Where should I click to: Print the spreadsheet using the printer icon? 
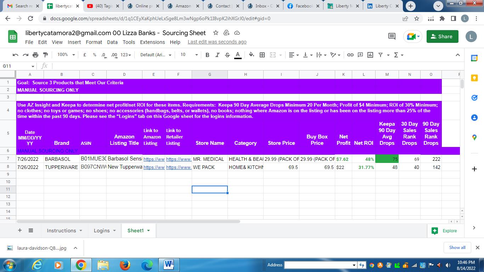pos(35,55)
